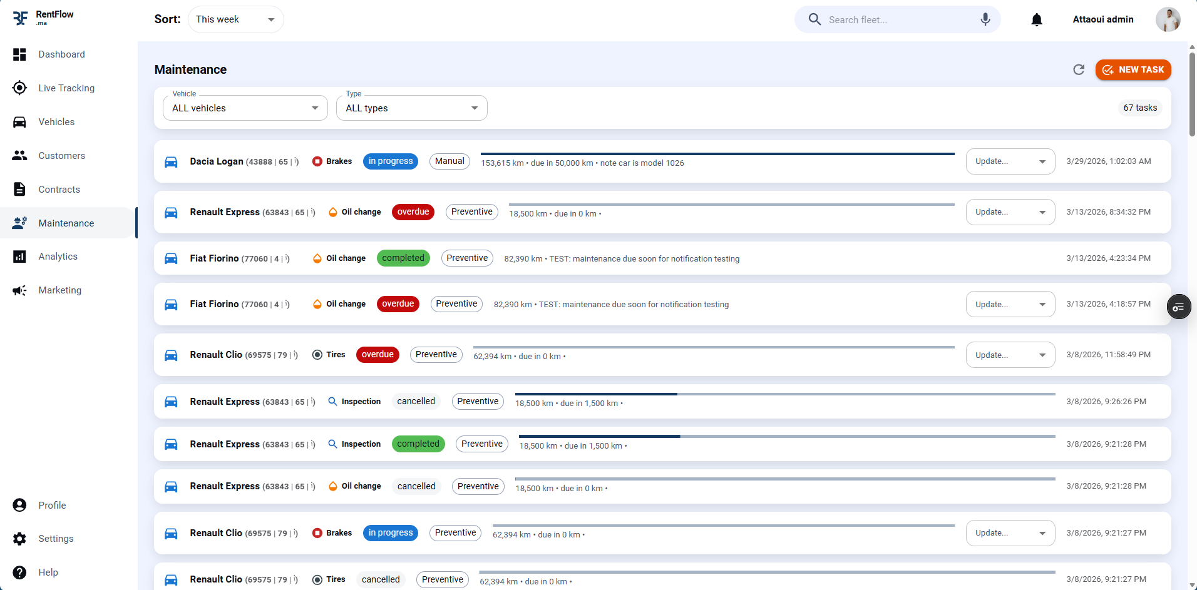Click overdue badge on Fiat Fiorino row
This screenshot has width=1197, height=590.
click(x=398, y=304)
